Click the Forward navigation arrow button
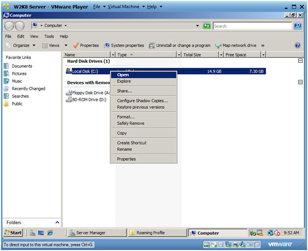This screenshot has width=308, height=251. pyautogui.click(x=20, y=25)
